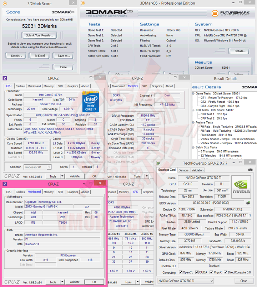Open Graphics tab in top-left CPU-Z window
This screenshot has height=287, width=257.
coord(73,86)
